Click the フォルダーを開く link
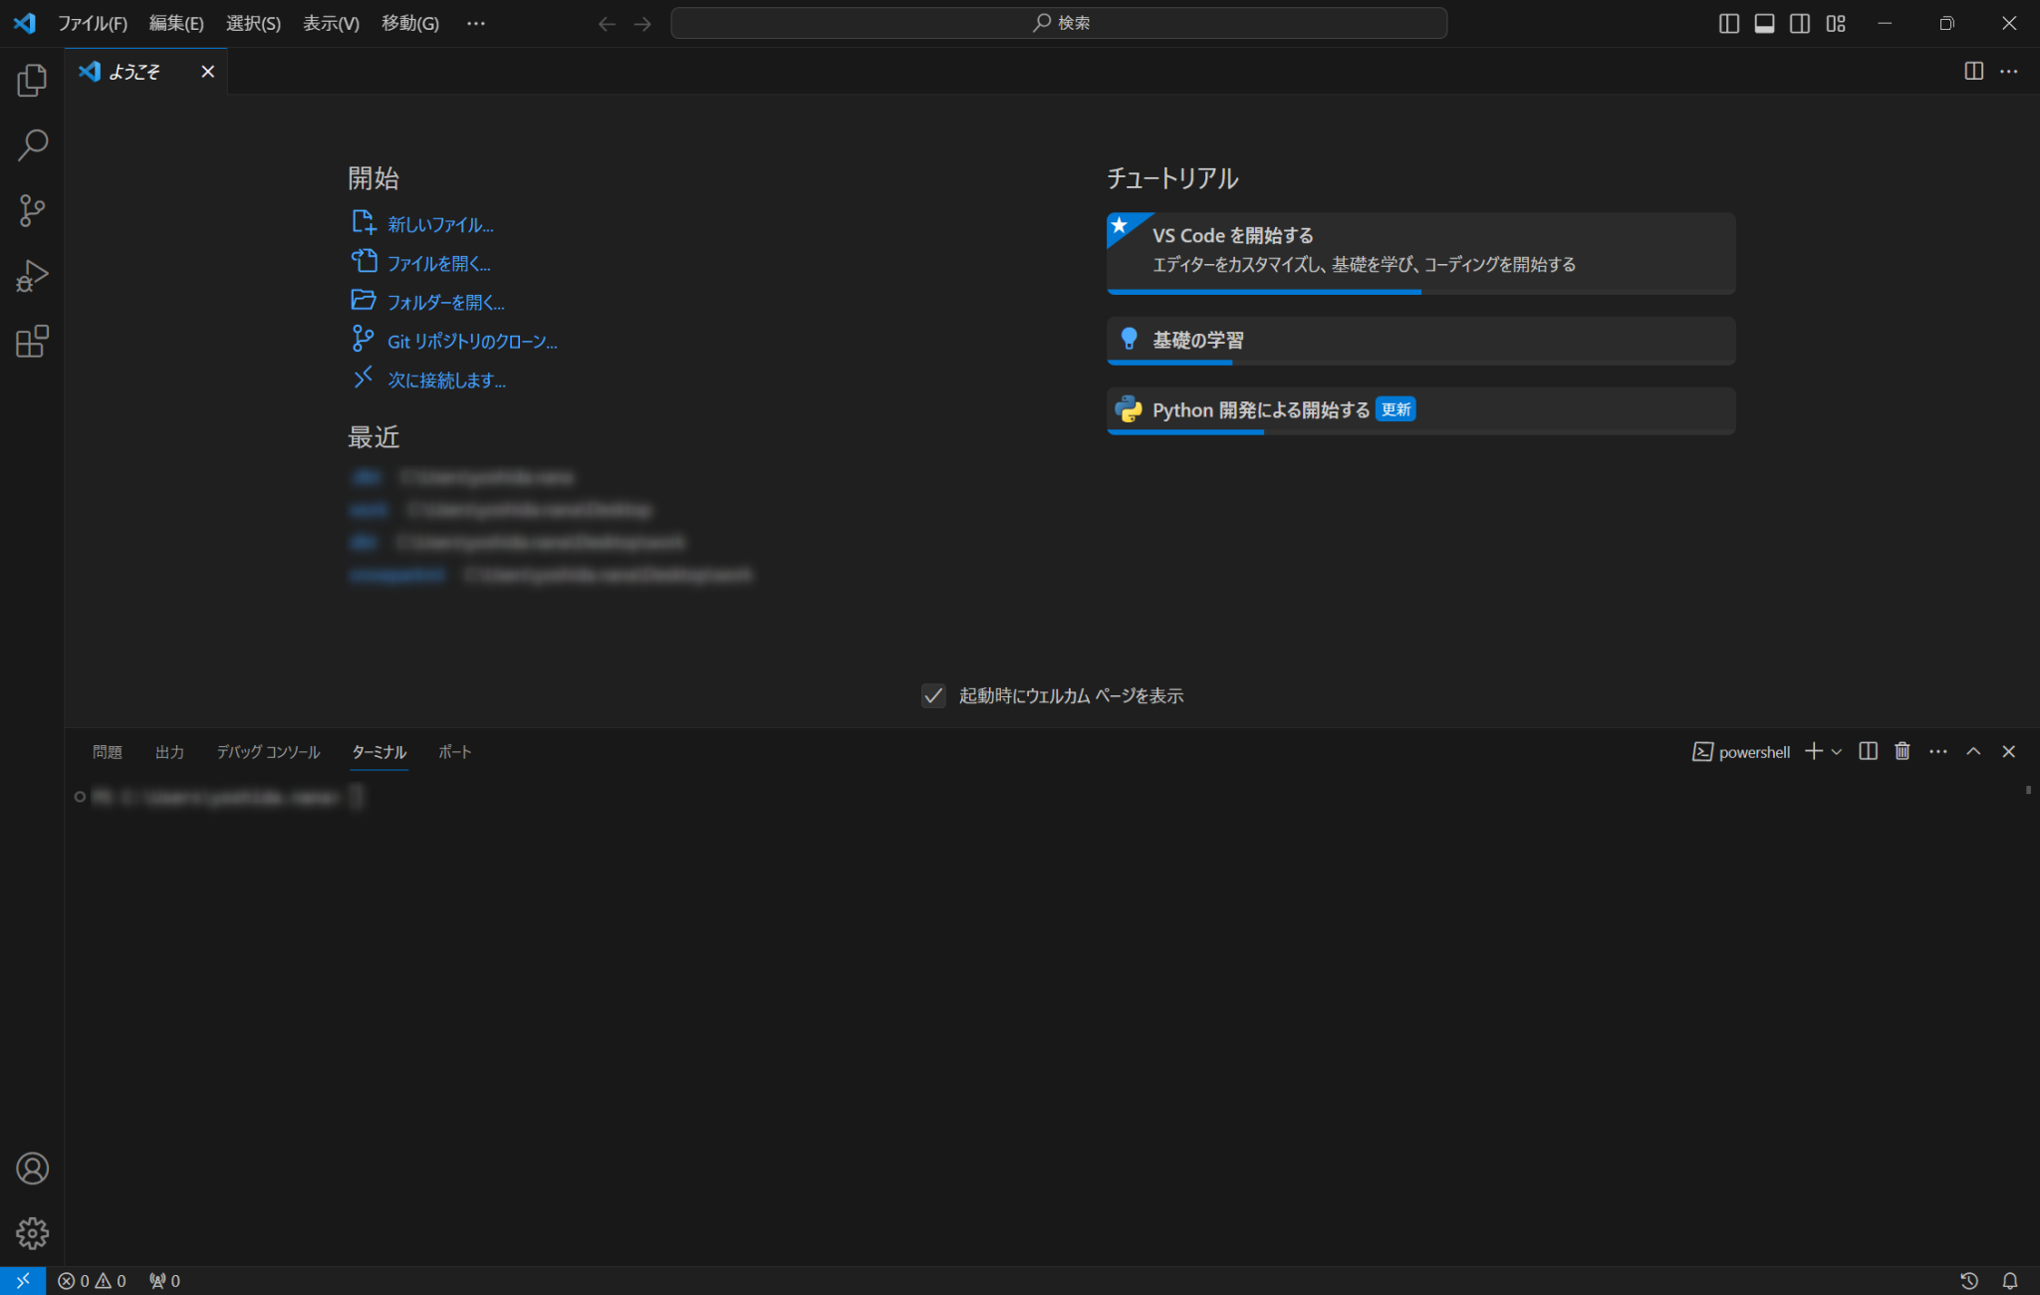Image resolution: width=2040 pixels, height=1295 pixels. click(444, 301)
